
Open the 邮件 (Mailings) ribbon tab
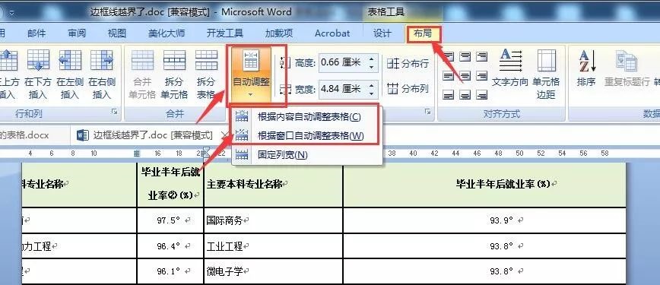click(x=36, y=33)
